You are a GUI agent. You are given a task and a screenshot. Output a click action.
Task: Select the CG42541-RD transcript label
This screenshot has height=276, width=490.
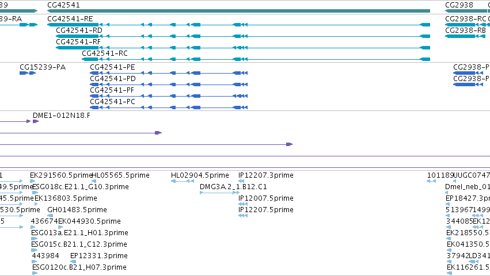click(x=79, y=30)
